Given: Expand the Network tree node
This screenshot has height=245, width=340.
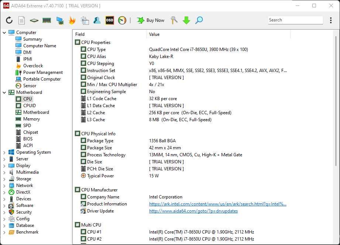Looking at the screenshot, I should coord(4,186).
